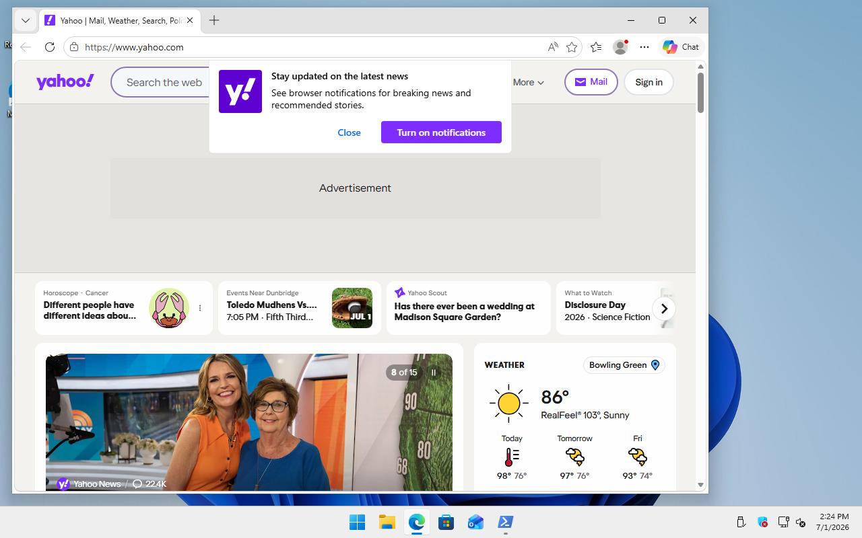The height and width of the screenshot is (538, 862).
Task: View Tomorrow's weather forecast
Action: pos(574,457)
